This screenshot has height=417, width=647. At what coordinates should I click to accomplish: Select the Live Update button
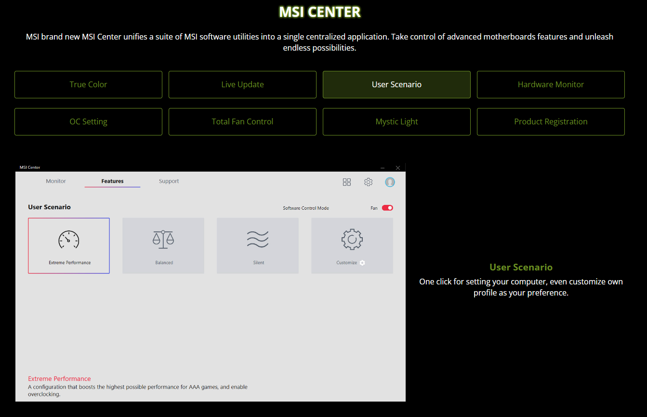tap(242, 84)
